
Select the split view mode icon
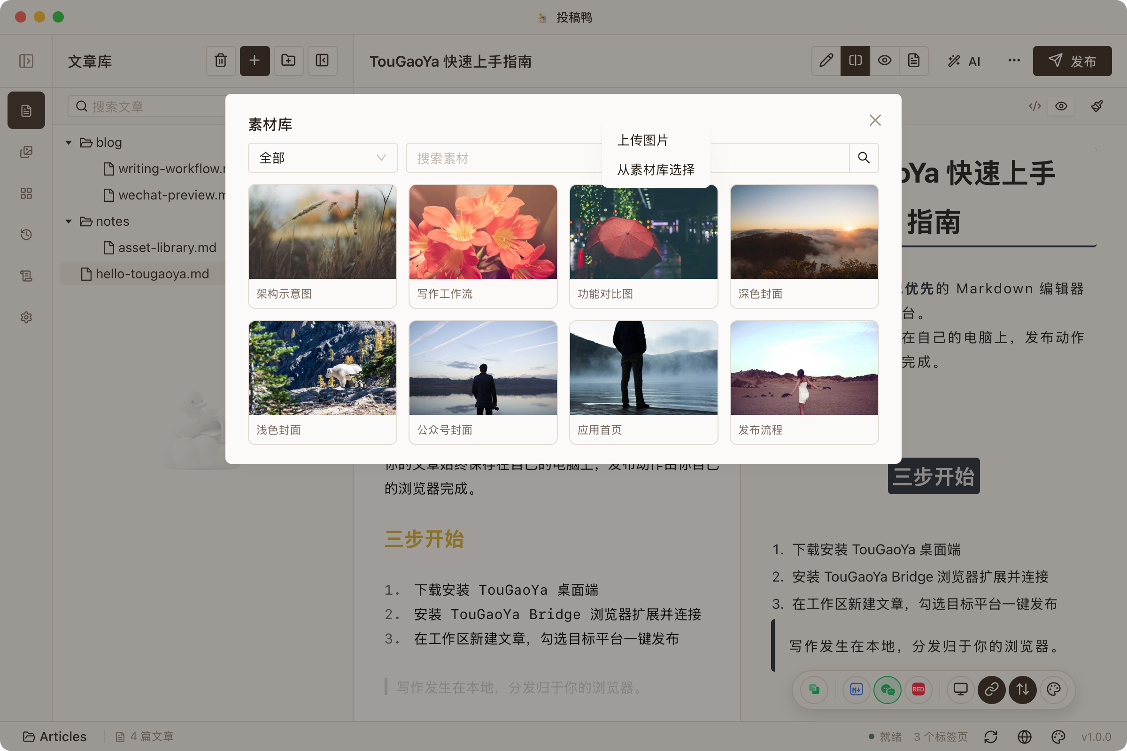pos(855,61)
